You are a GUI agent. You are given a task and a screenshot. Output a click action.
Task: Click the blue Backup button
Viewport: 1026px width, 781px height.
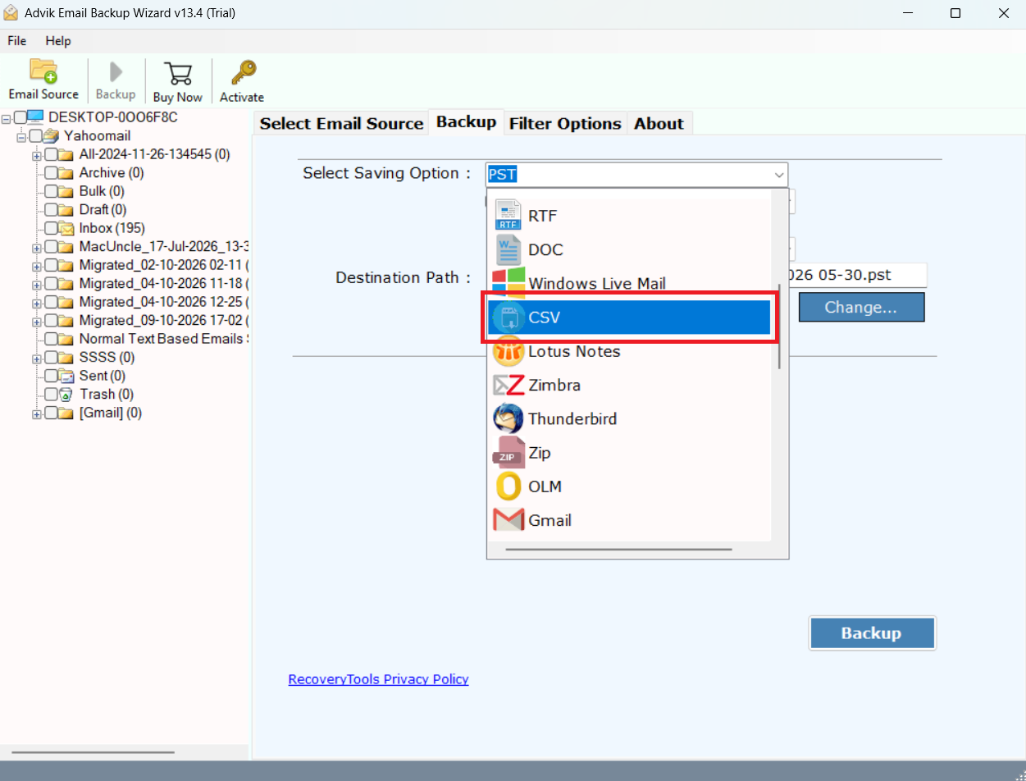[x=872, y=633]
